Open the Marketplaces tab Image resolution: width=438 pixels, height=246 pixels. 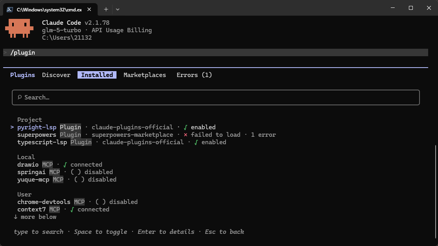(145, 75)
